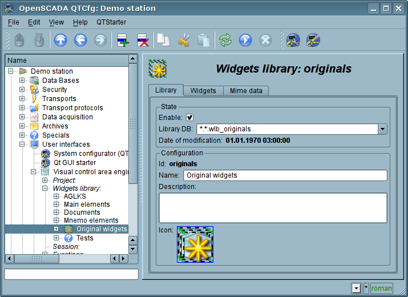
Task: Click the add item toolbar icon
Action: pos(122,40)
